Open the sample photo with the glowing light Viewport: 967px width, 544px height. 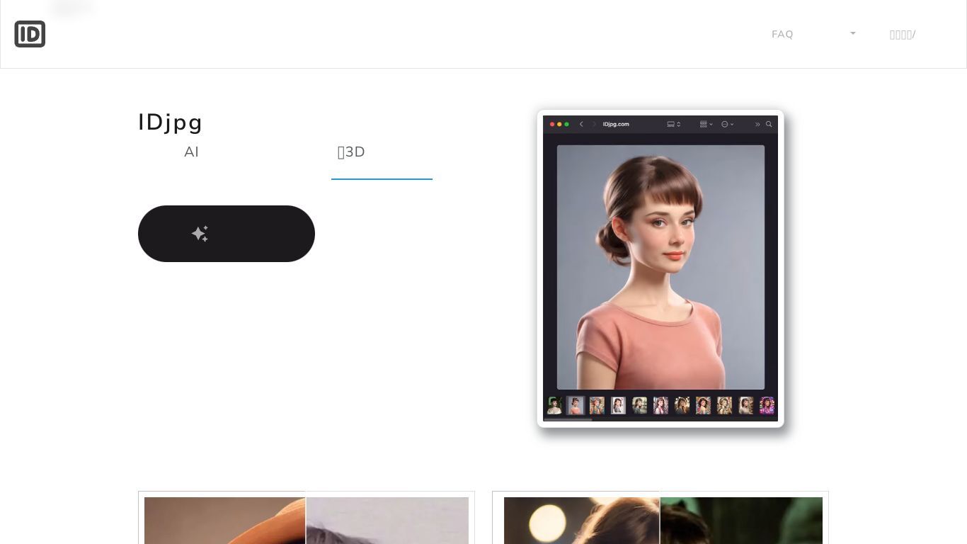[581, 521]
